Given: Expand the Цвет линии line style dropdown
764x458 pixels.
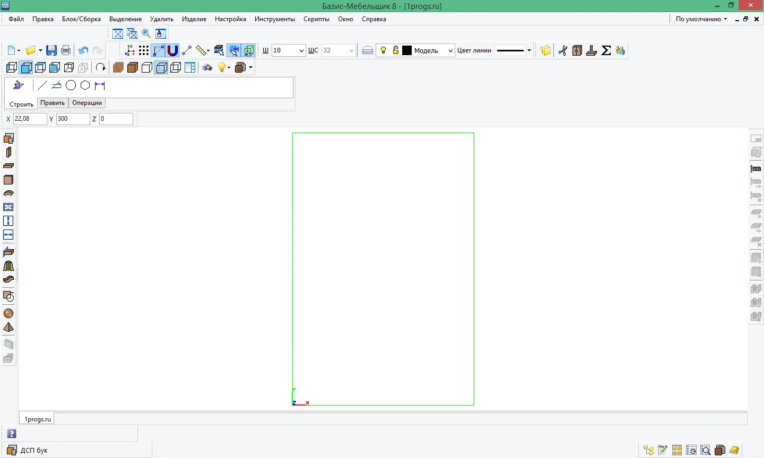Looking at the screenshot, I should tap(529, 50).
